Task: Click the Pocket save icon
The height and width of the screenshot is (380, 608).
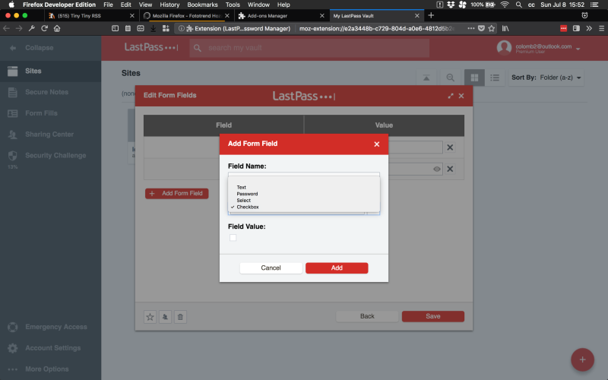Action: tap(481, 28)
